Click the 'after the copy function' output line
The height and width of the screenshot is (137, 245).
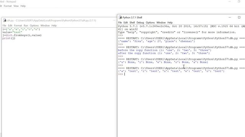pyautogui.click(x=164, y=53)
